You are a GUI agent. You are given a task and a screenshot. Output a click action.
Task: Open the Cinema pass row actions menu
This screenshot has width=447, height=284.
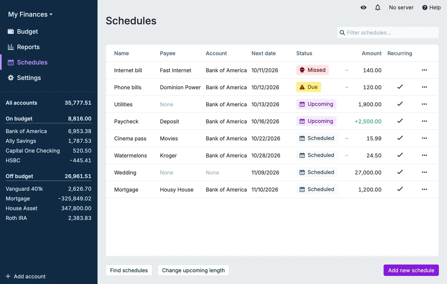coord(424,138)
